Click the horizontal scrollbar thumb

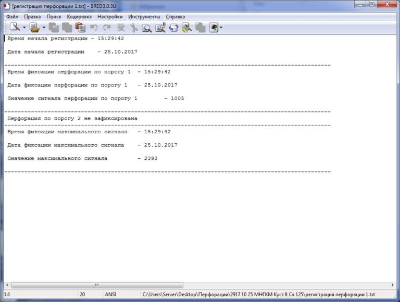coord(97,285)
